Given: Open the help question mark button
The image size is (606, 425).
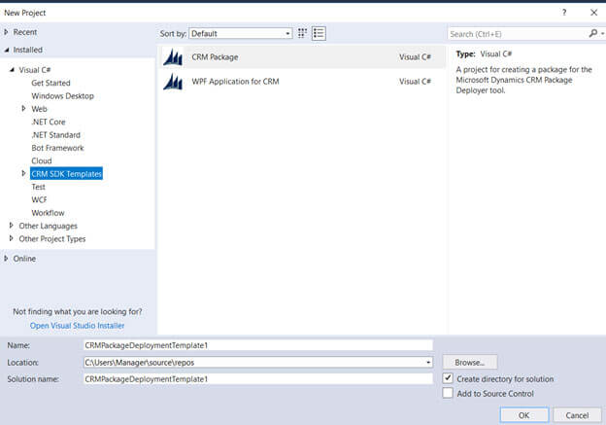Looking at the screenshot, I should [564, 13].
